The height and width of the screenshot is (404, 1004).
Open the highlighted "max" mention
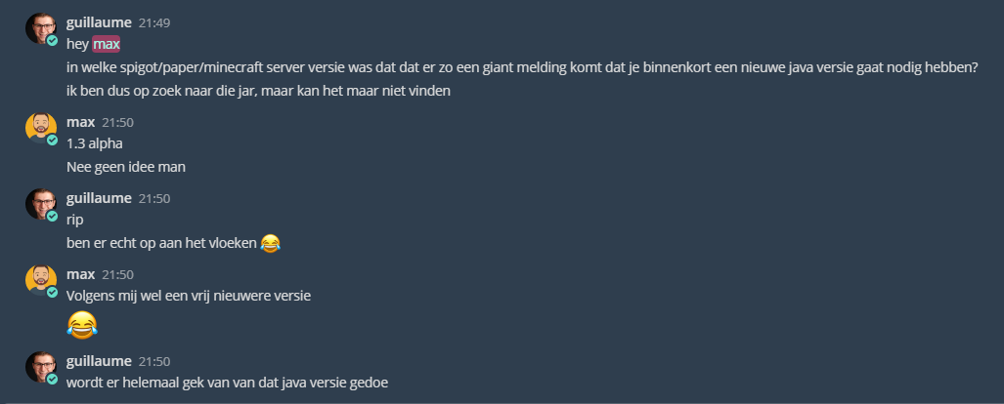[107, 45]
